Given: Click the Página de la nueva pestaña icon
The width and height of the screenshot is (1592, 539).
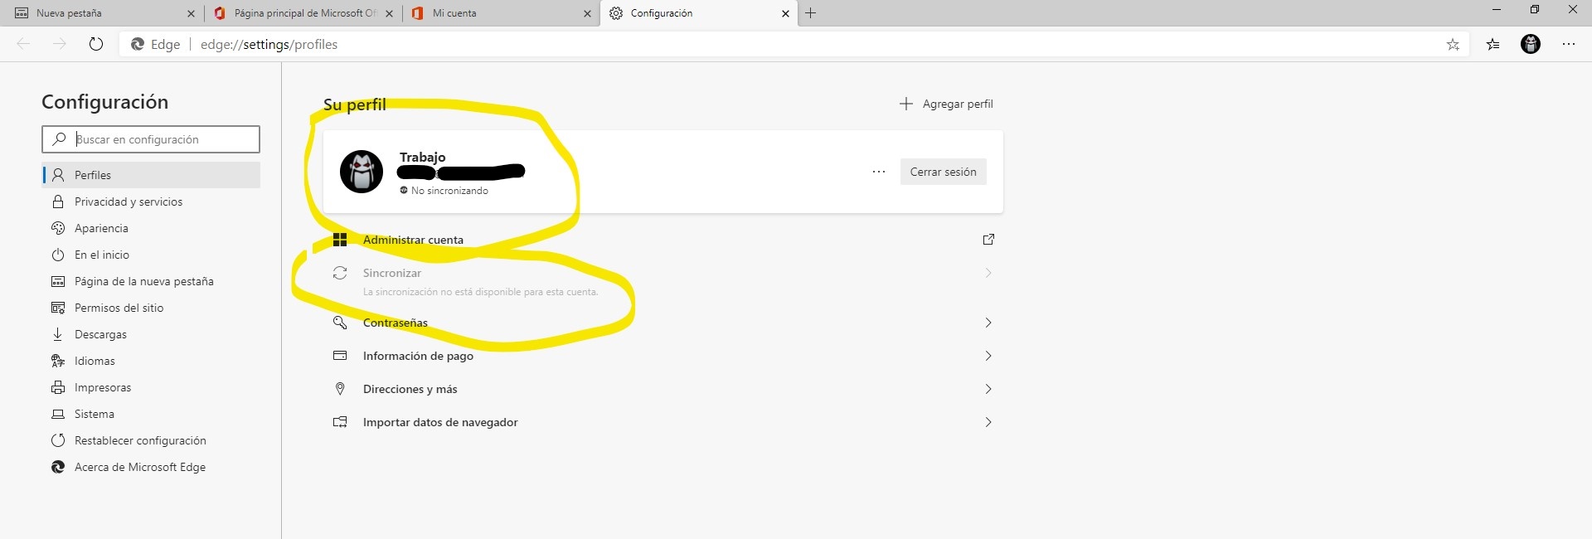Looking at the screenshot, I should (58, 281).
